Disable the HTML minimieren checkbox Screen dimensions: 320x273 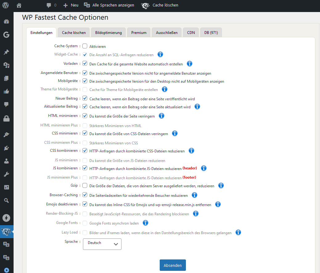85,116
